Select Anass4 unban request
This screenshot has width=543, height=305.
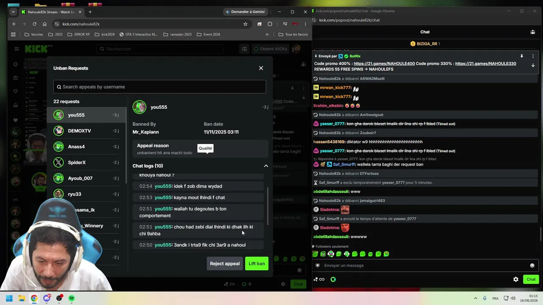[x=87, y=147]
